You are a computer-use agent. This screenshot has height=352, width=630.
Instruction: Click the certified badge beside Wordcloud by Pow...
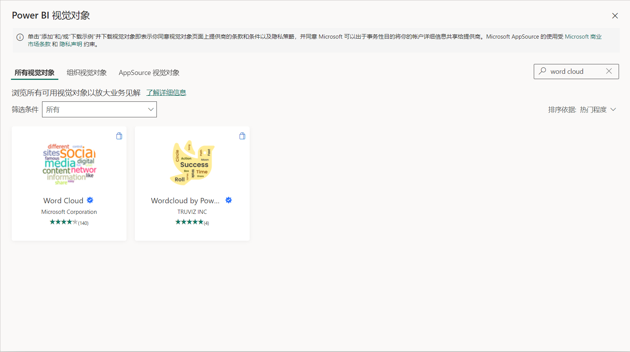click(228, 200)
